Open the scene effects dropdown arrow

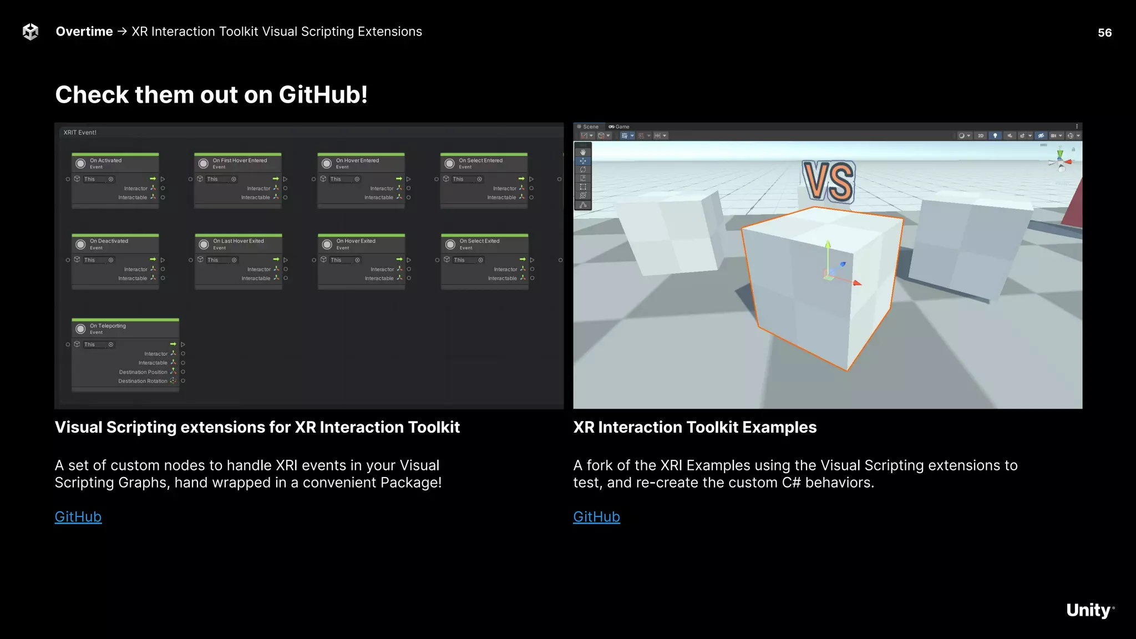(x=1030, y=135)
